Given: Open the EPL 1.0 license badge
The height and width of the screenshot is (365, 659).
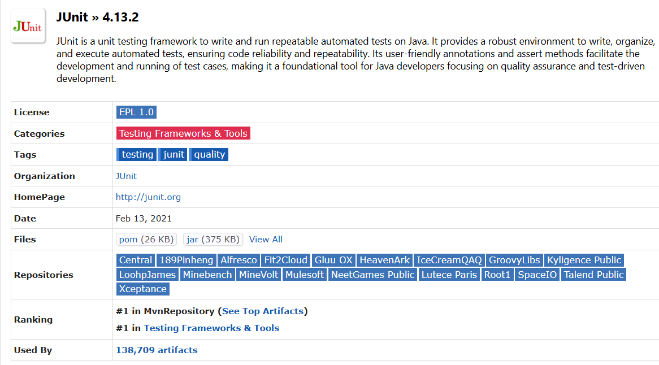Looking at the screenshot, I should (x=136, y=112).
